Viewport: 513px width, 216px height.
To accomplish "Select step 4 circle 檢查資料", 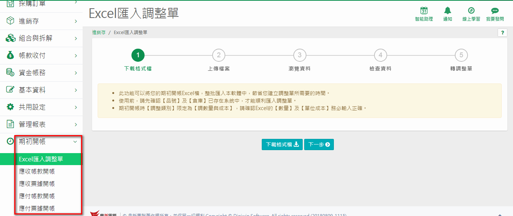I will click(380, 55).
